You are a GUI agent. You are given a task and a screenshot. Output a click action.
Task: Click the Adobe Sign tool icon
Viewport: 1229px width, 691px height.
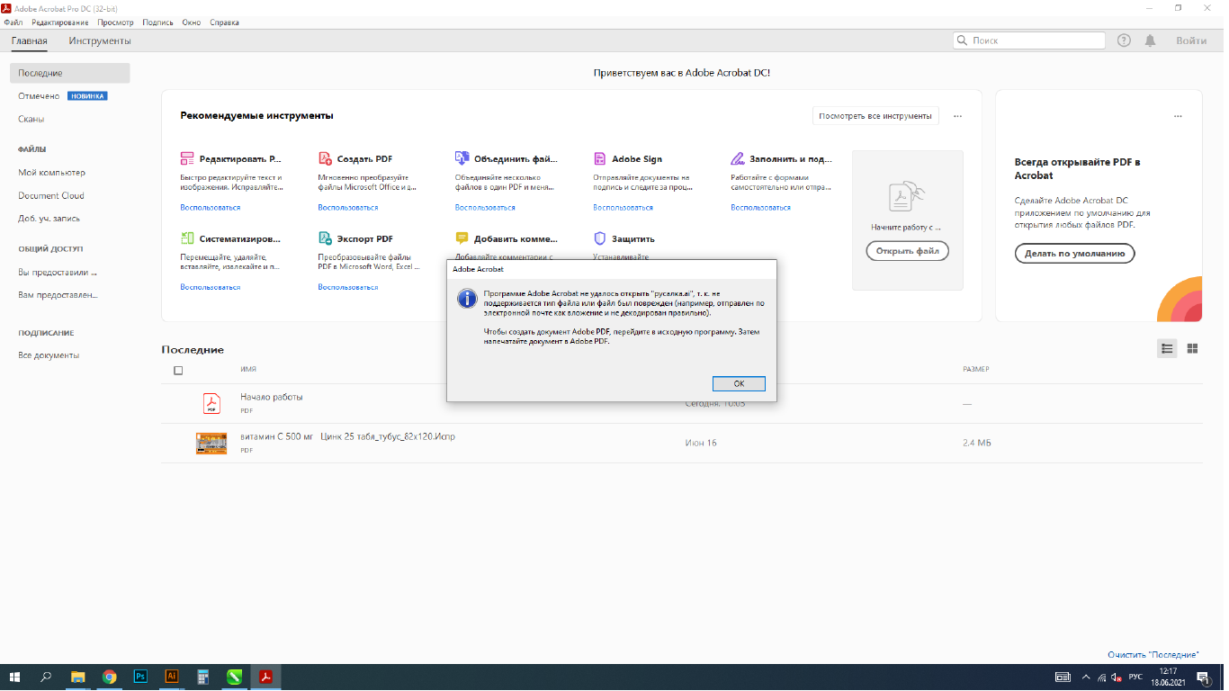pyautogui.click(x=600, y=159)
